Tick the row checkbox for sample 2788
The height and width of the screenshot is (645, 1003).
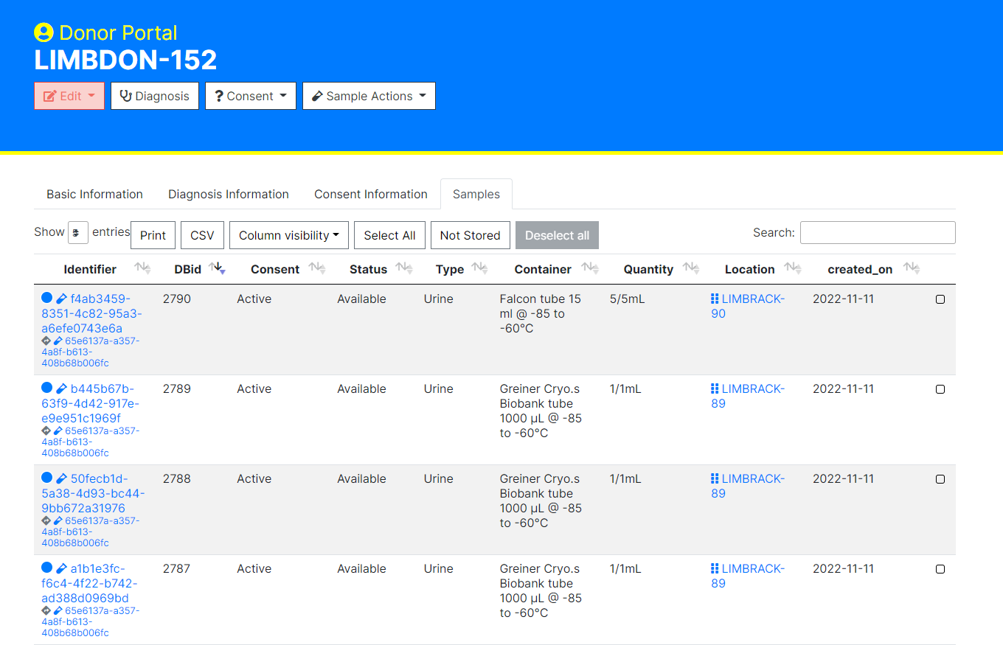[940, 479]
